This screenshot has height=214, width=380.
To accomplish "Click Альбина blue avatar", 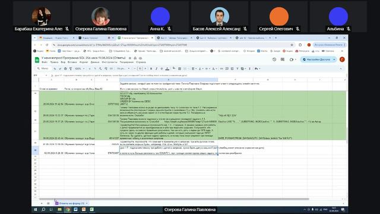I will 338,16.
